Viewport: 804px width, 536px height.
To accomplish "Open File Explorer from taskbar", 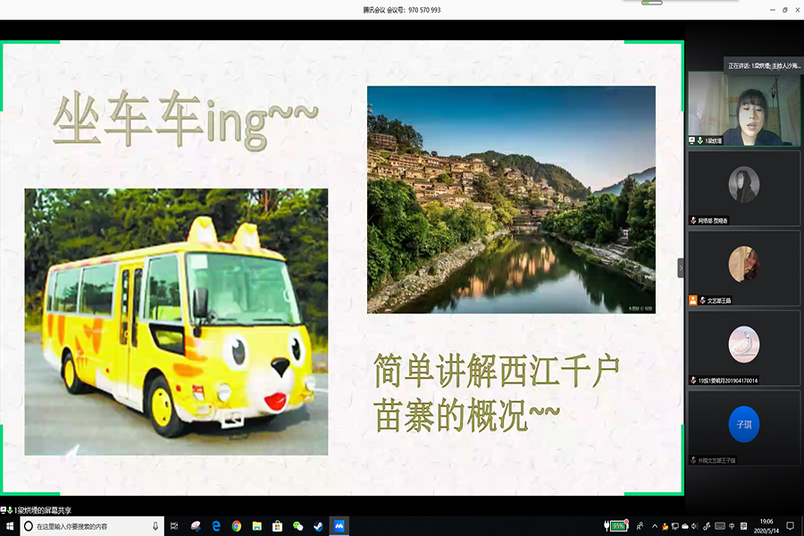I will point(257,526).
